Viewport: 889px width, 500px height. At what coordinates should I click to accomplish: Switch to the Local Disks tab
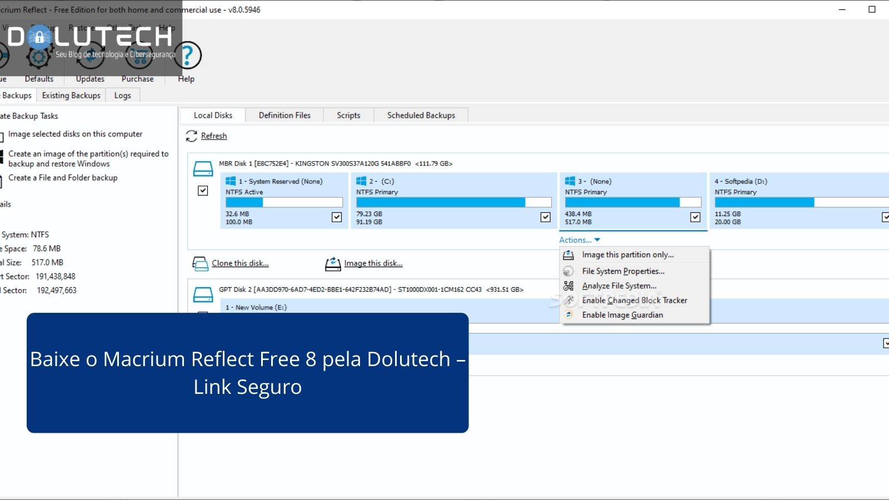point(213,115)
